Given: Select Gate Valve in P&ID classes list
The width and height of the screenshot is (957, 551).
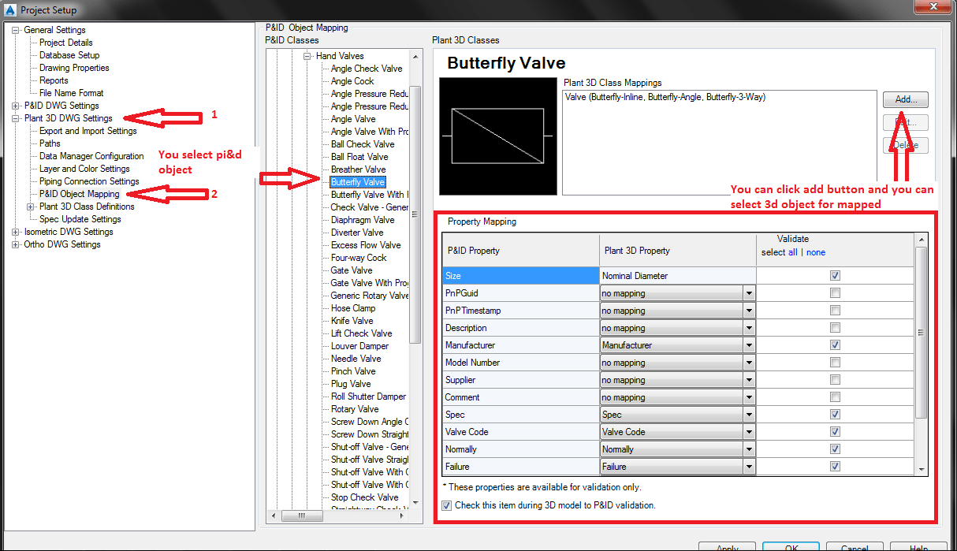Looking at the screenshot, I should pos(352,270).
